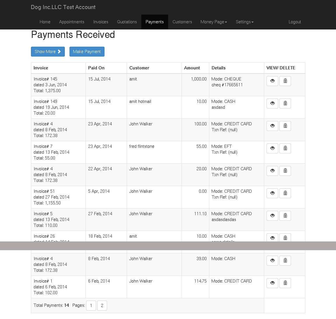Click the Dog Inc.LLC Test Account brand

click(x=63, y=7)
